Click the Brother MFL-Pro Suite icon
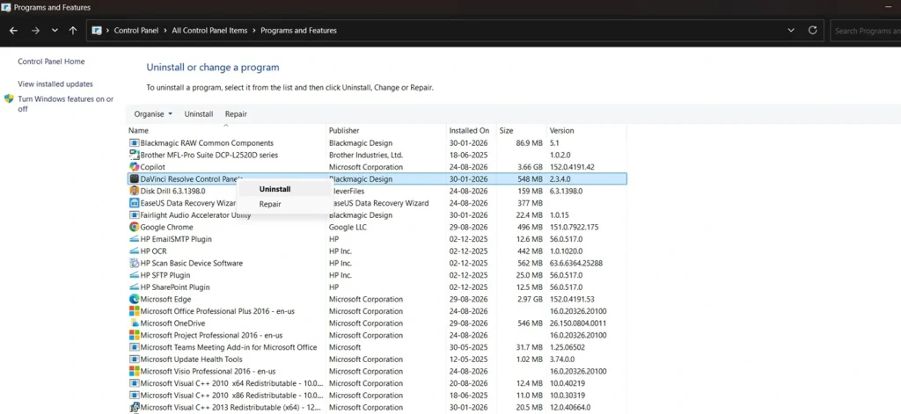This screenshot has height=414, width=901. 134,155
